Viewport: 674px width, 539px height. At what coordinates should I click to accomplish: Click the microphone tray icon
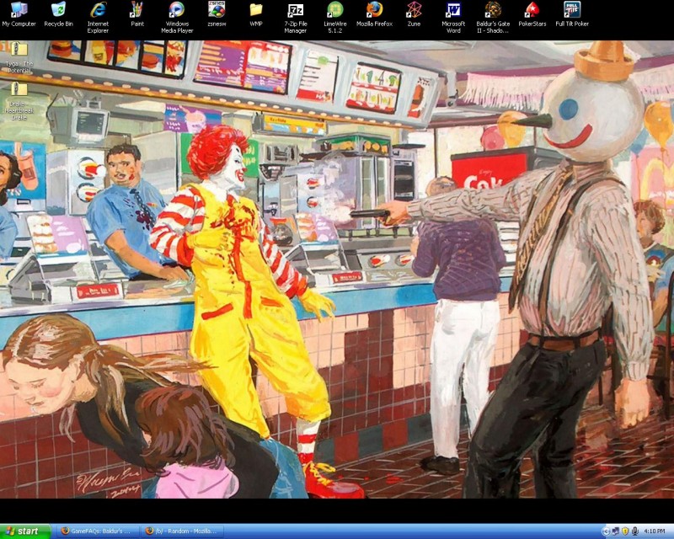635,531
